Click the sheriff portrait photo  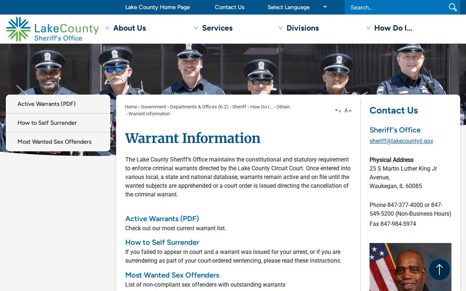(410, 267)
